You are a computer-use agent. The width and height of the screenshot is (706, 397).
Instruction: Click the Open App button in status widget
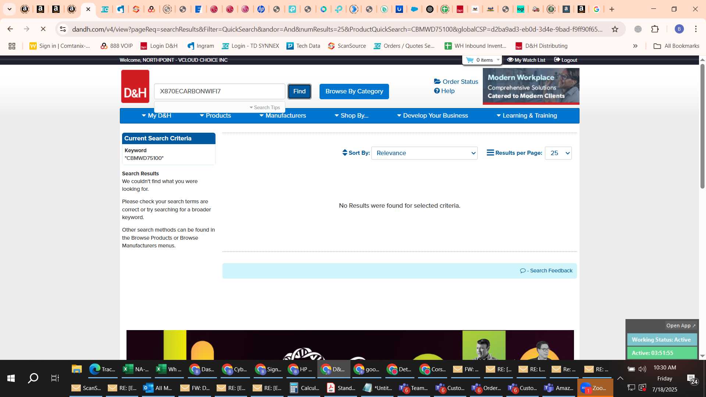tap(681, 326)
